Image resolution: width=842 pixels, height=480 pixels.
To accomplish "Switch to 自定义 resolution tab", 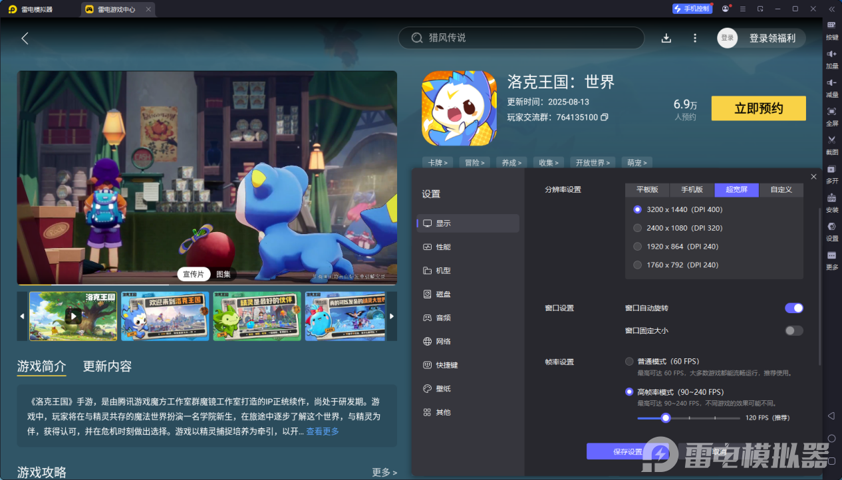I will pos(781,189).
